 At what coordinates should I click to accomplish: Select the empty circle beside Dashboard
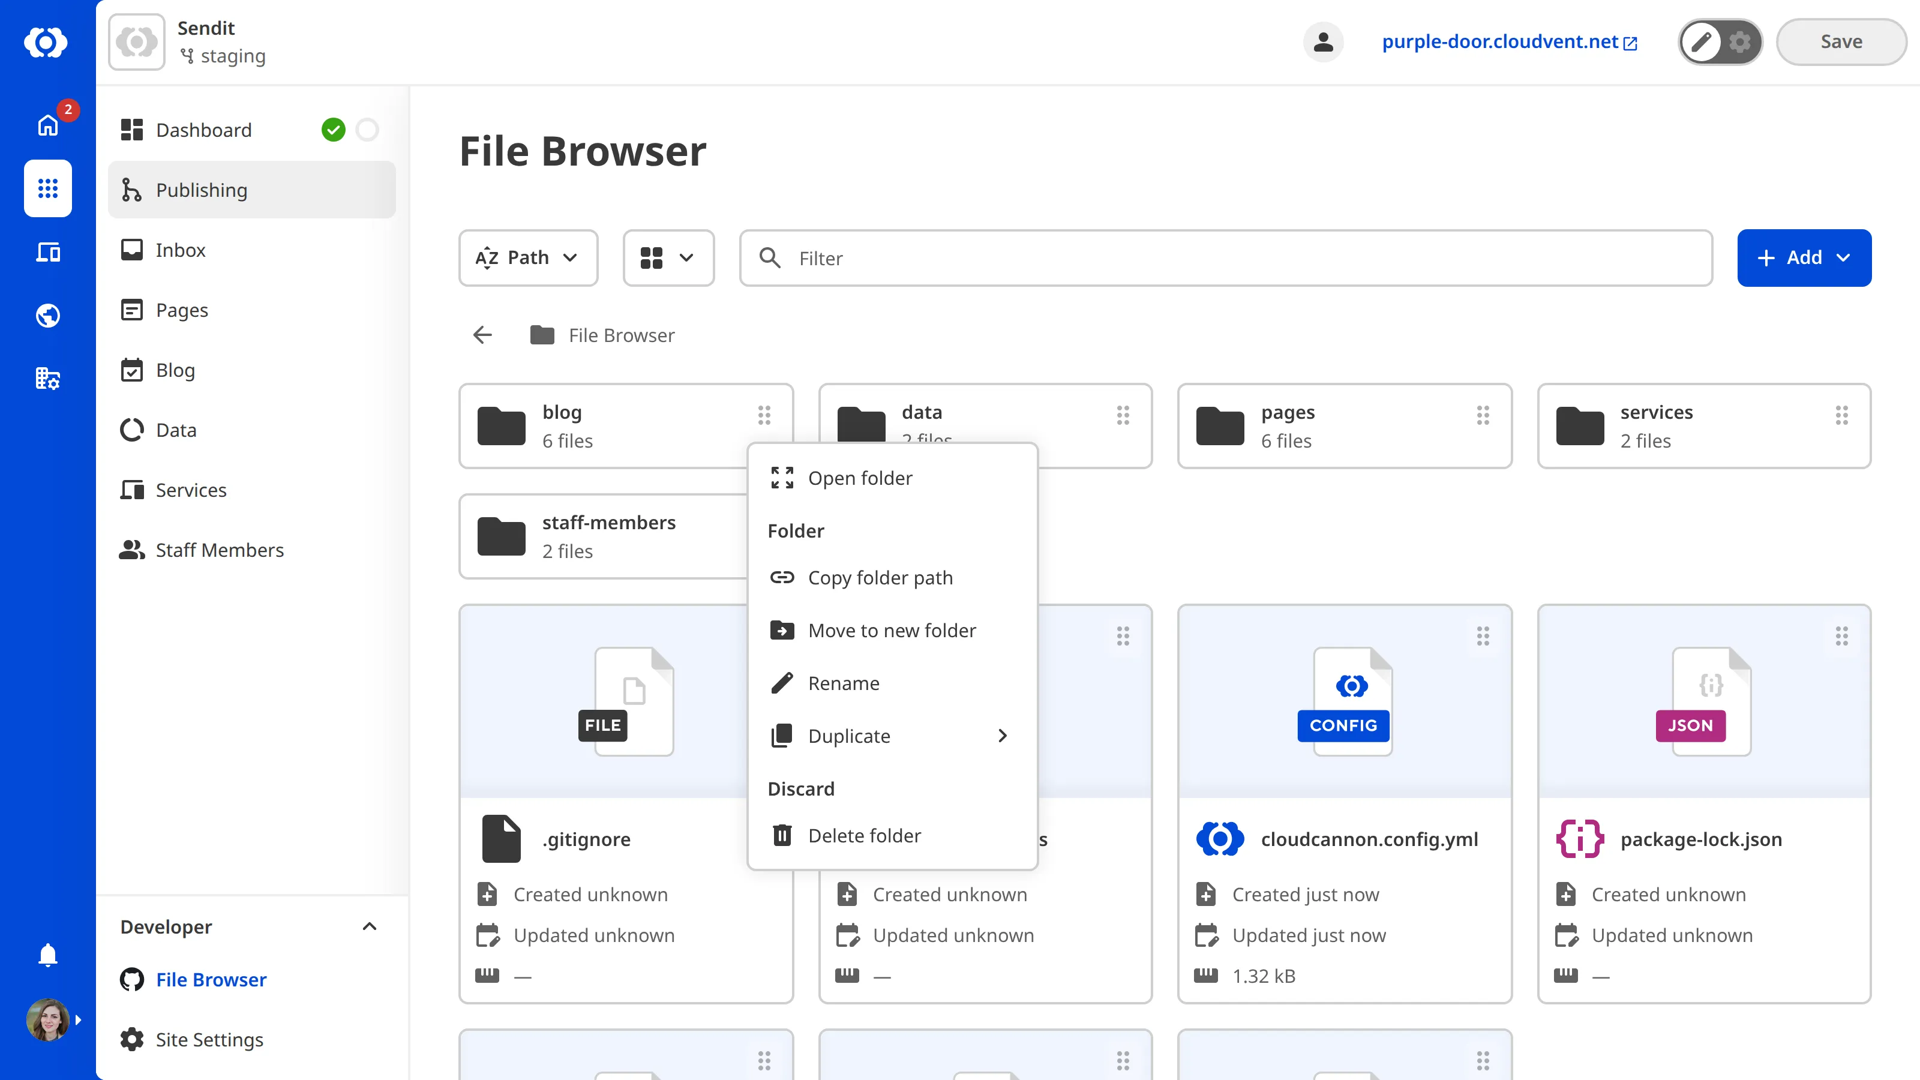point(367,129)
